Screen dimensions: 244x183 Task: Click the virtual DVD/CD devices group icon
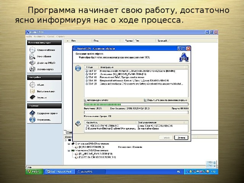click(73, 144)
